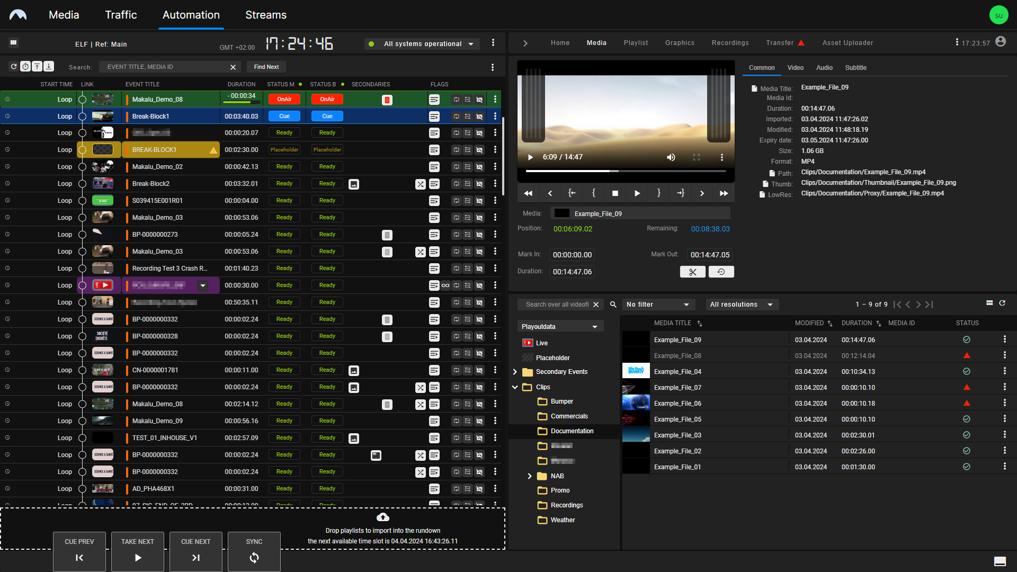
Task: Seek along the preview progress bar
Action: coord(626,171)
